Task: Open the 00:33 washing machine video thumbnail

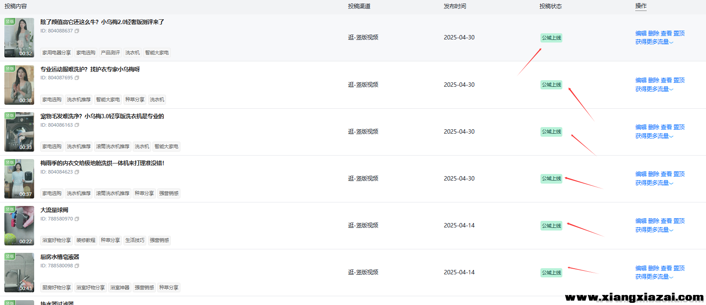Action: [x=19, y=132]
